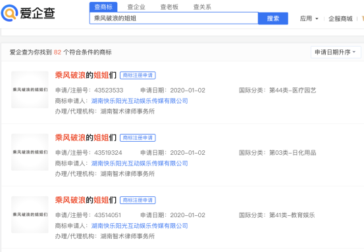Open trademark thumbnail for 第44类-医疗园艺 result

30,89
